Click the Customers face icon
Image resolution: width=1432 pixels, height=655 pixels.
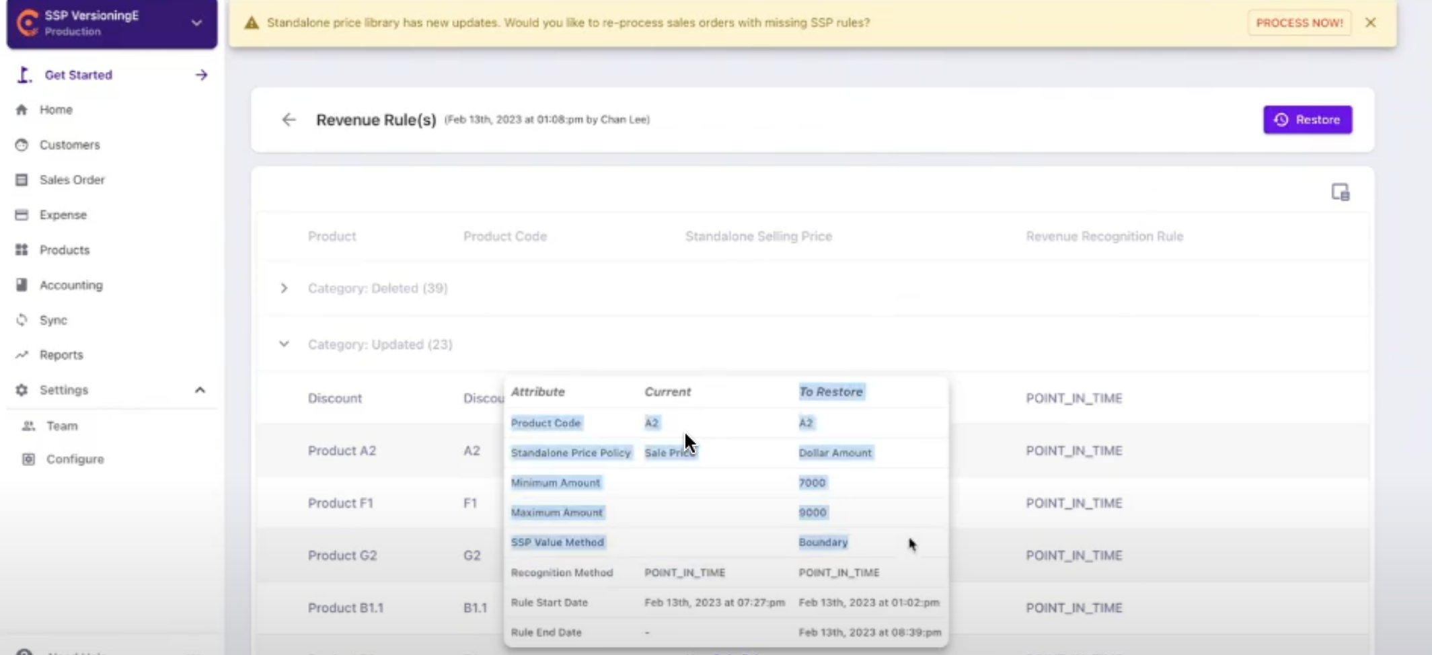point(22,145)
